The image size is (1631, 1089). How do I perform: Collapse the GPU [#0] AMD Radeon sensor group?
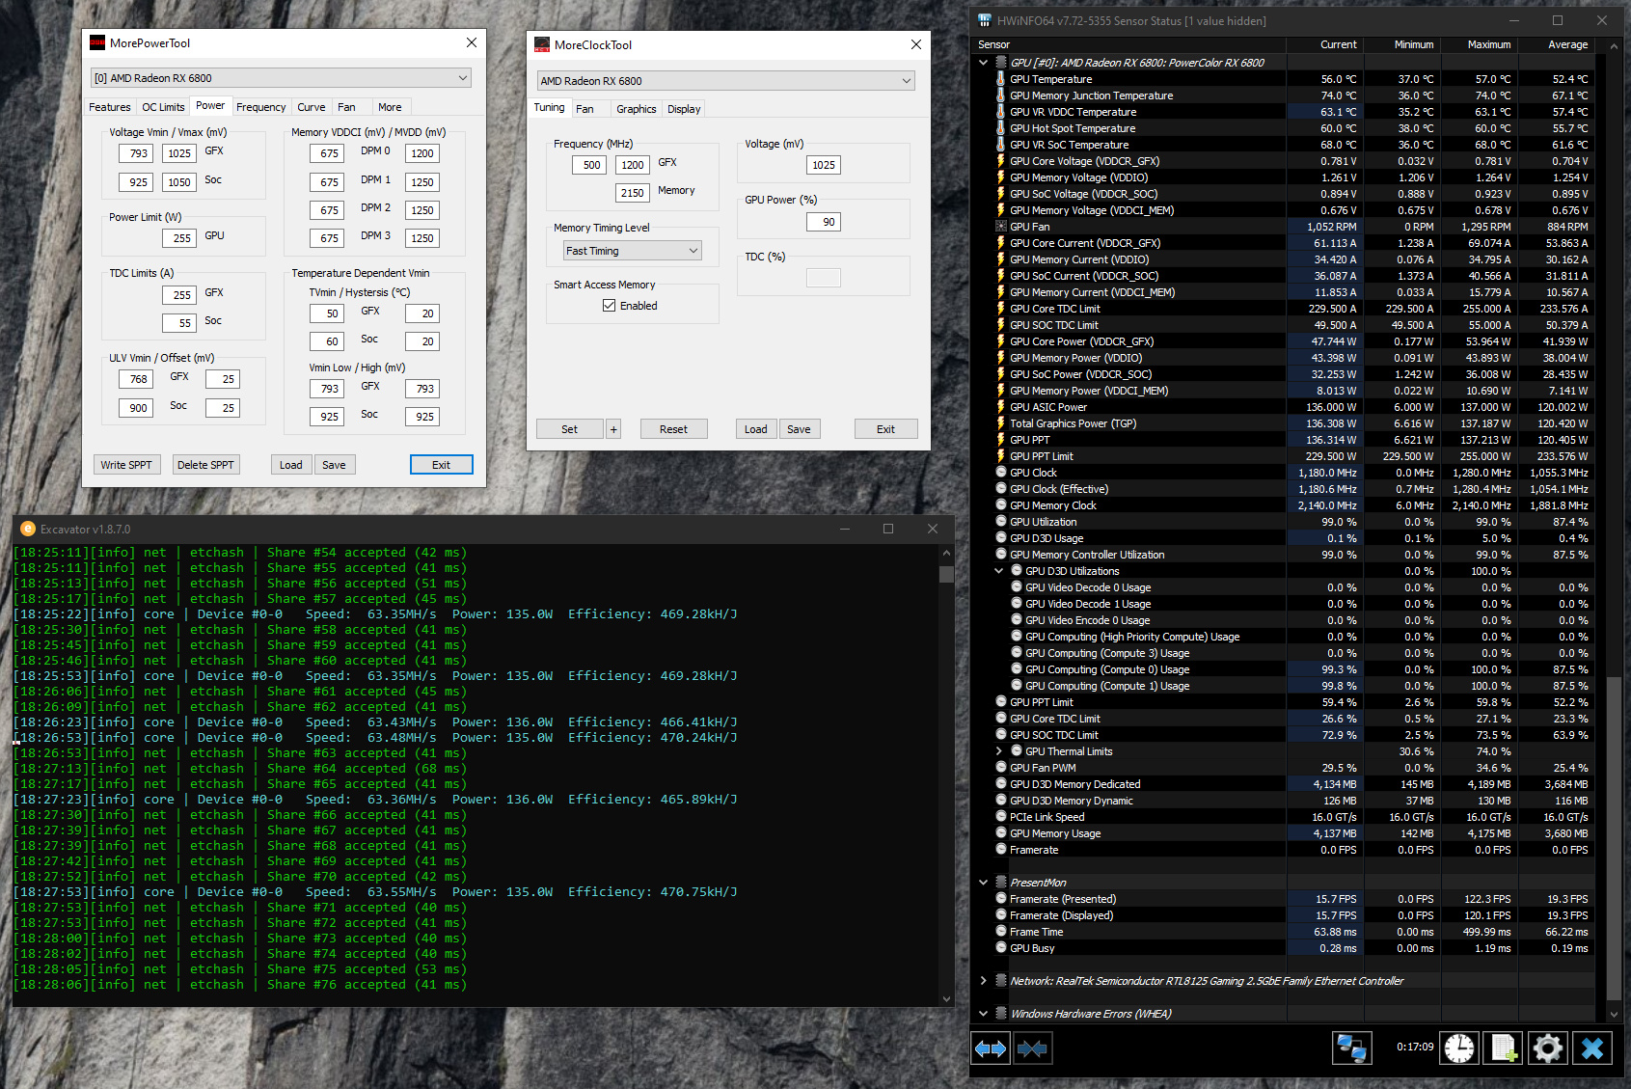(x=983, y=63)
